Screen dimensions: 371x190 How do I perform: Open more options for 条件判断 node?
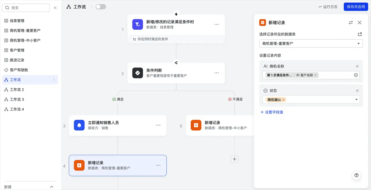coord(217,73)
